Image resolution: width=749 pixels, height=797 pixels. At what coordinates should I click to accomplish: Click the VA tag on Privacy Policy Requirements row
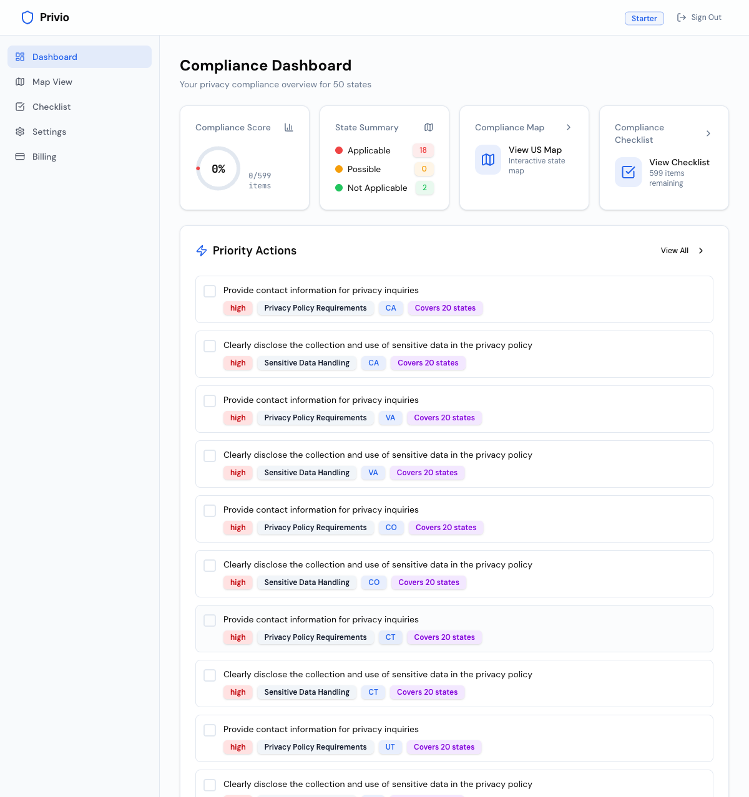(x=390, y=418)
